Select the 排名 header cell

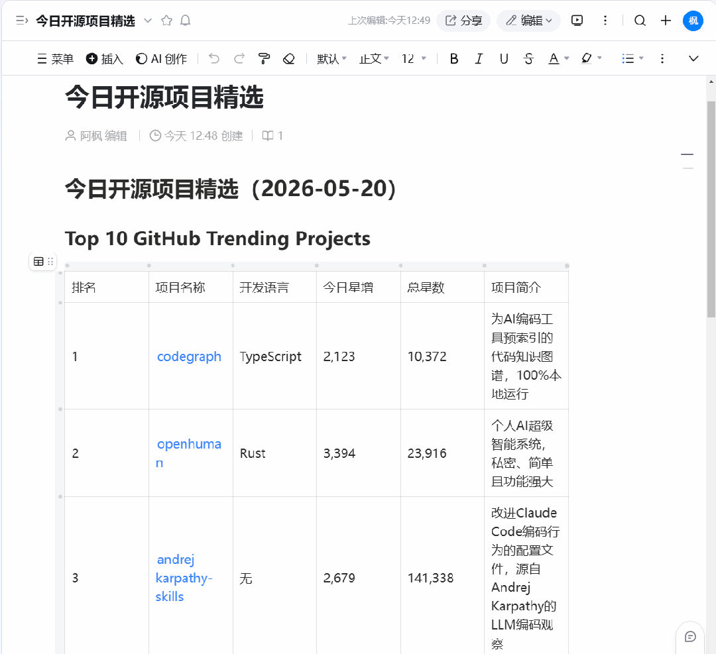point(106,288)
